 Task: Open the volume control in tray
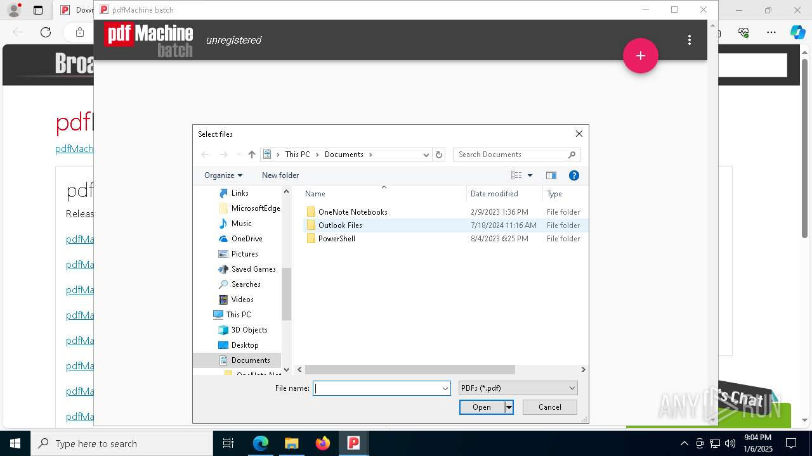pos(730,443)
